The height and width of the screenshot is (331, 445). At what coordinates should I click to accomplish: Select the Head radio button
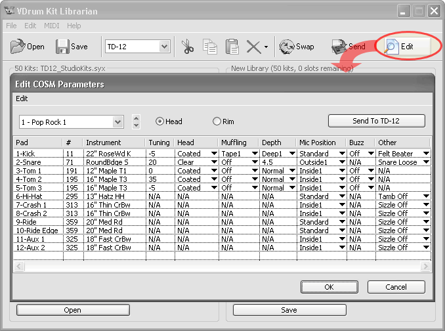pos(159,121)
